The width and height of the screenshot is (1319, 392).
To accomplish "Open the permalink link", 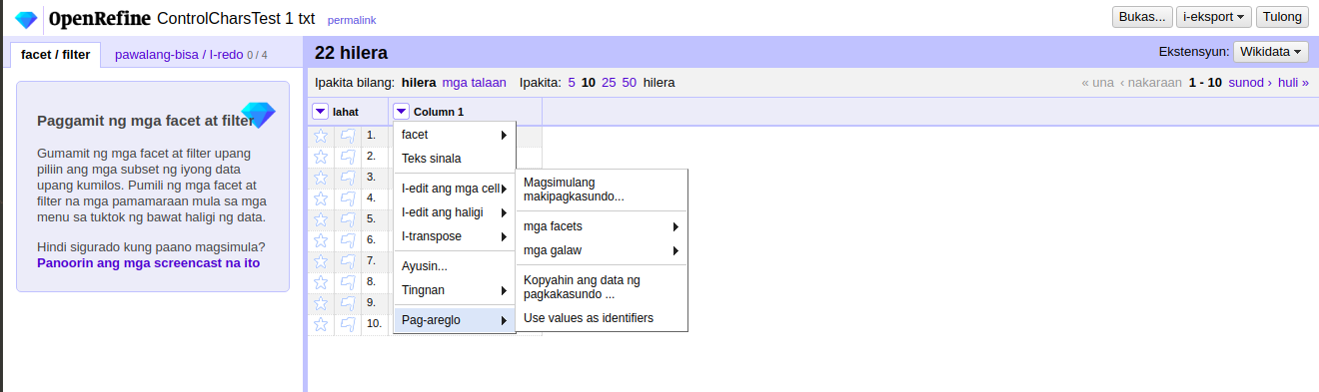I will pos(352,20).
